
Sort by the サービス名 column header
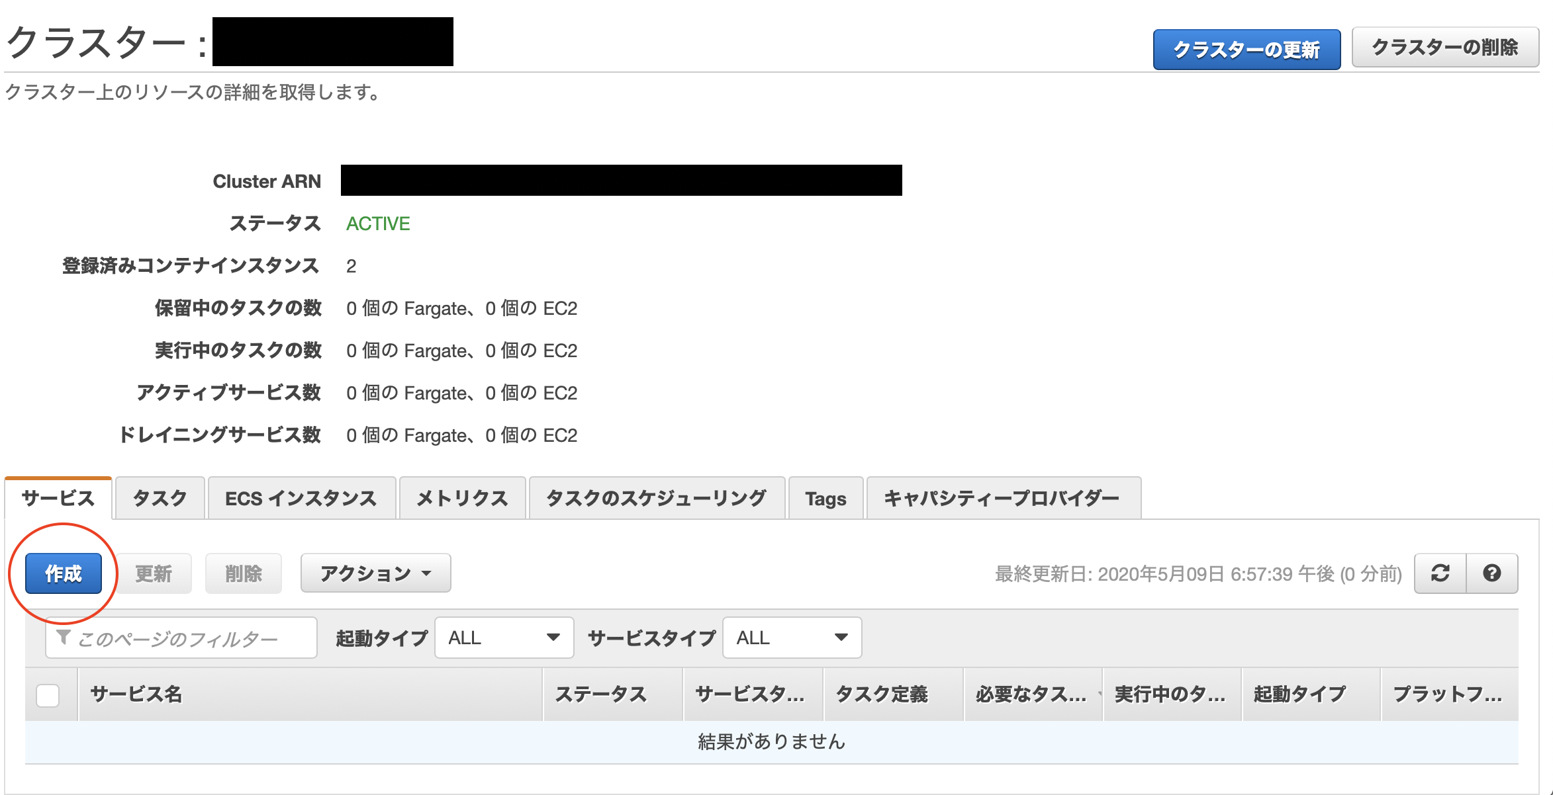[x=136, y=694]
